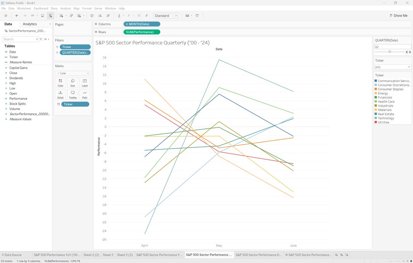Click the Replay animation toolbar icon
The image size is (413, 263).
33,15
